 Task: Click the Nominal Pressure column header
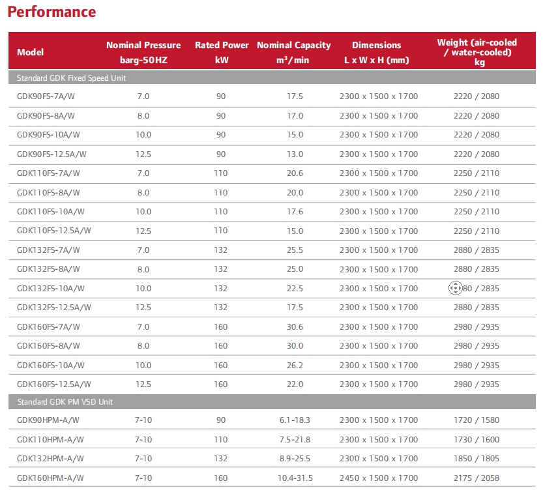143,52
